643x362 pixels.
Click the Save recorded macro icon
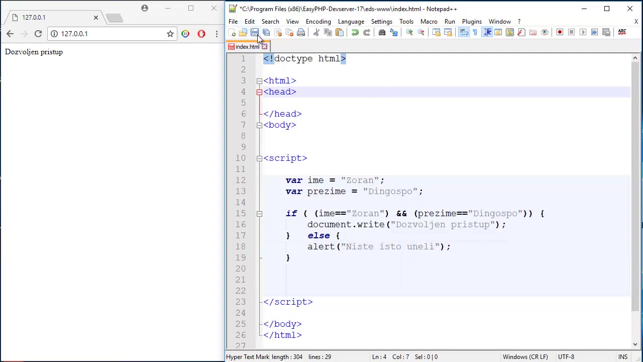click(606, 32)
